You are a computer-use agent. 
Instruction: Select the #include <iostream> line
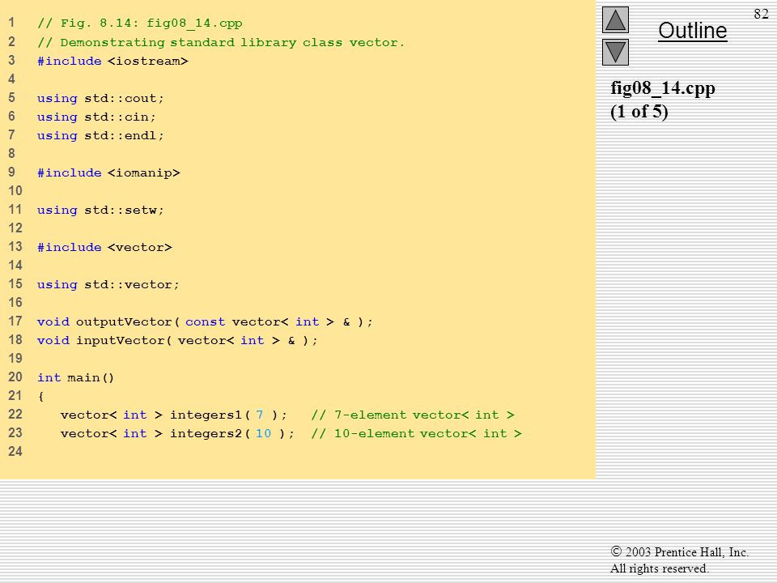[x=113, y=61]
